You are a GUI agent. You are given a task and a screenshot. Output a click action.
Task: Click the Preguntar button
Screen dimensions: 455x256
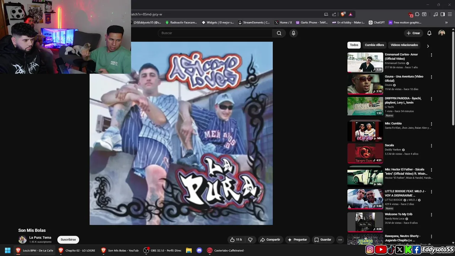click(x=297, y=240)
